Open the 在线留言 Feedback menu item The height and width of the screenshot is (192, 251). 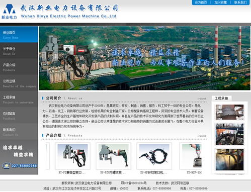(19, 116)
